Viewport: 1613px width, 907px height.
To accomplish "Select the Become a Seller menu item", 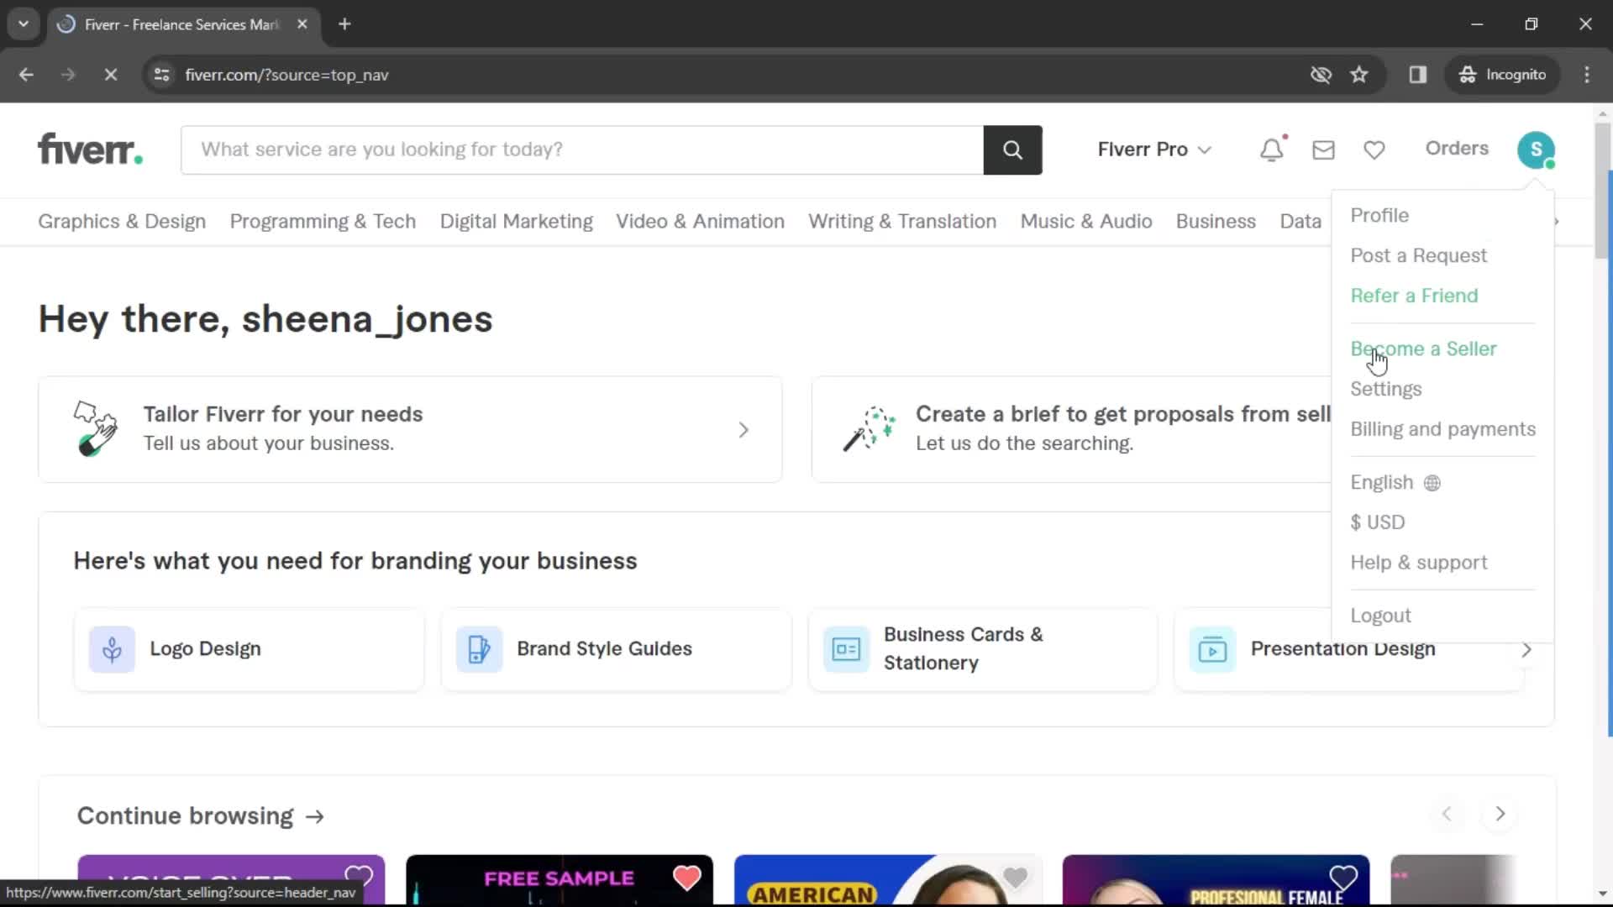I will (1424, 349).
